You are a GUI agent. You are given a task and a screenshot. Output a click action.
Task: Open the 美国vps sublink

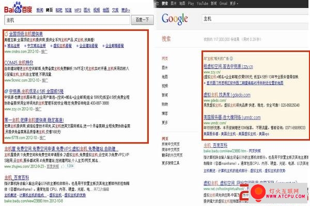click(x=264, y=134)
